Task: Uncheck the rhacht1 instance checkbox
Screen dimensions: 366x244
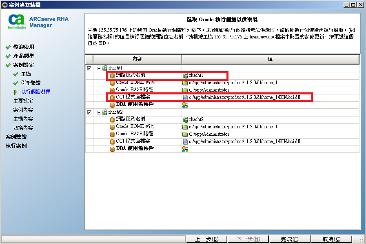Action: click(x=89, y=68)
